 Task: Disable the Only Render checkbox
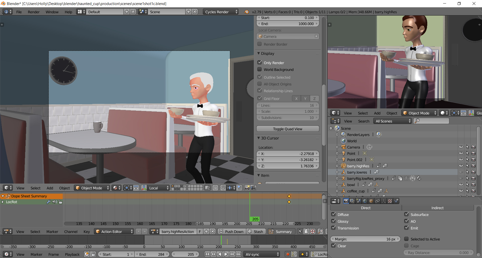(x=260, y=63)
